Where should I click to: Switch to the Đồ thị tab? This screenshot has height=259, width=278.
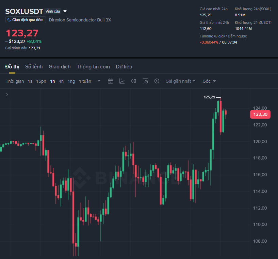[x=12, y=67]
